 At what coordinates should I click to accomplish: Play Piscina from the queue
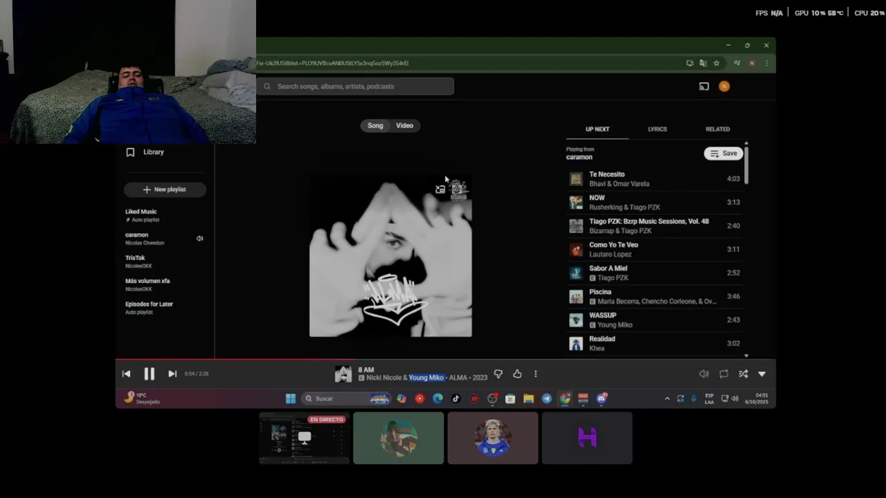tap(654, 297)
